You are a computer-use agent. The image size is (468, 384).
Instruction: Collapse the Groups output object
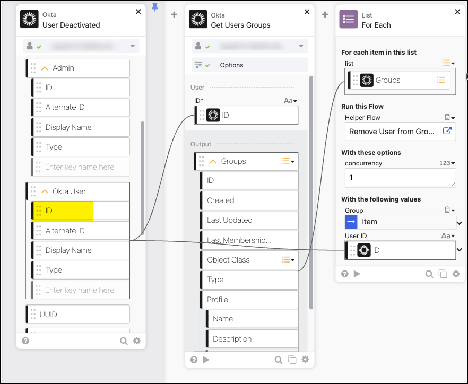213,161
